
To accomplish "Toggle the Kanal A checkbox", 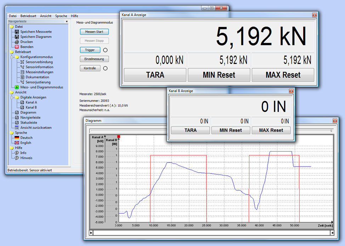I will coord(22,102).
